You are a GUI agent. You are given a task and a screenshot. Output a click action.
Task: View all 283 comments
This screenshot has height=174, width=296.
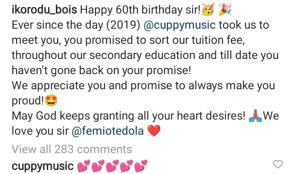pyautogui.click(x=72, y=149)
